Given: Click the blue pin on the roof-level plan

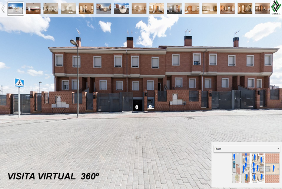Looking at the screenshot, I should click(273, 168).
